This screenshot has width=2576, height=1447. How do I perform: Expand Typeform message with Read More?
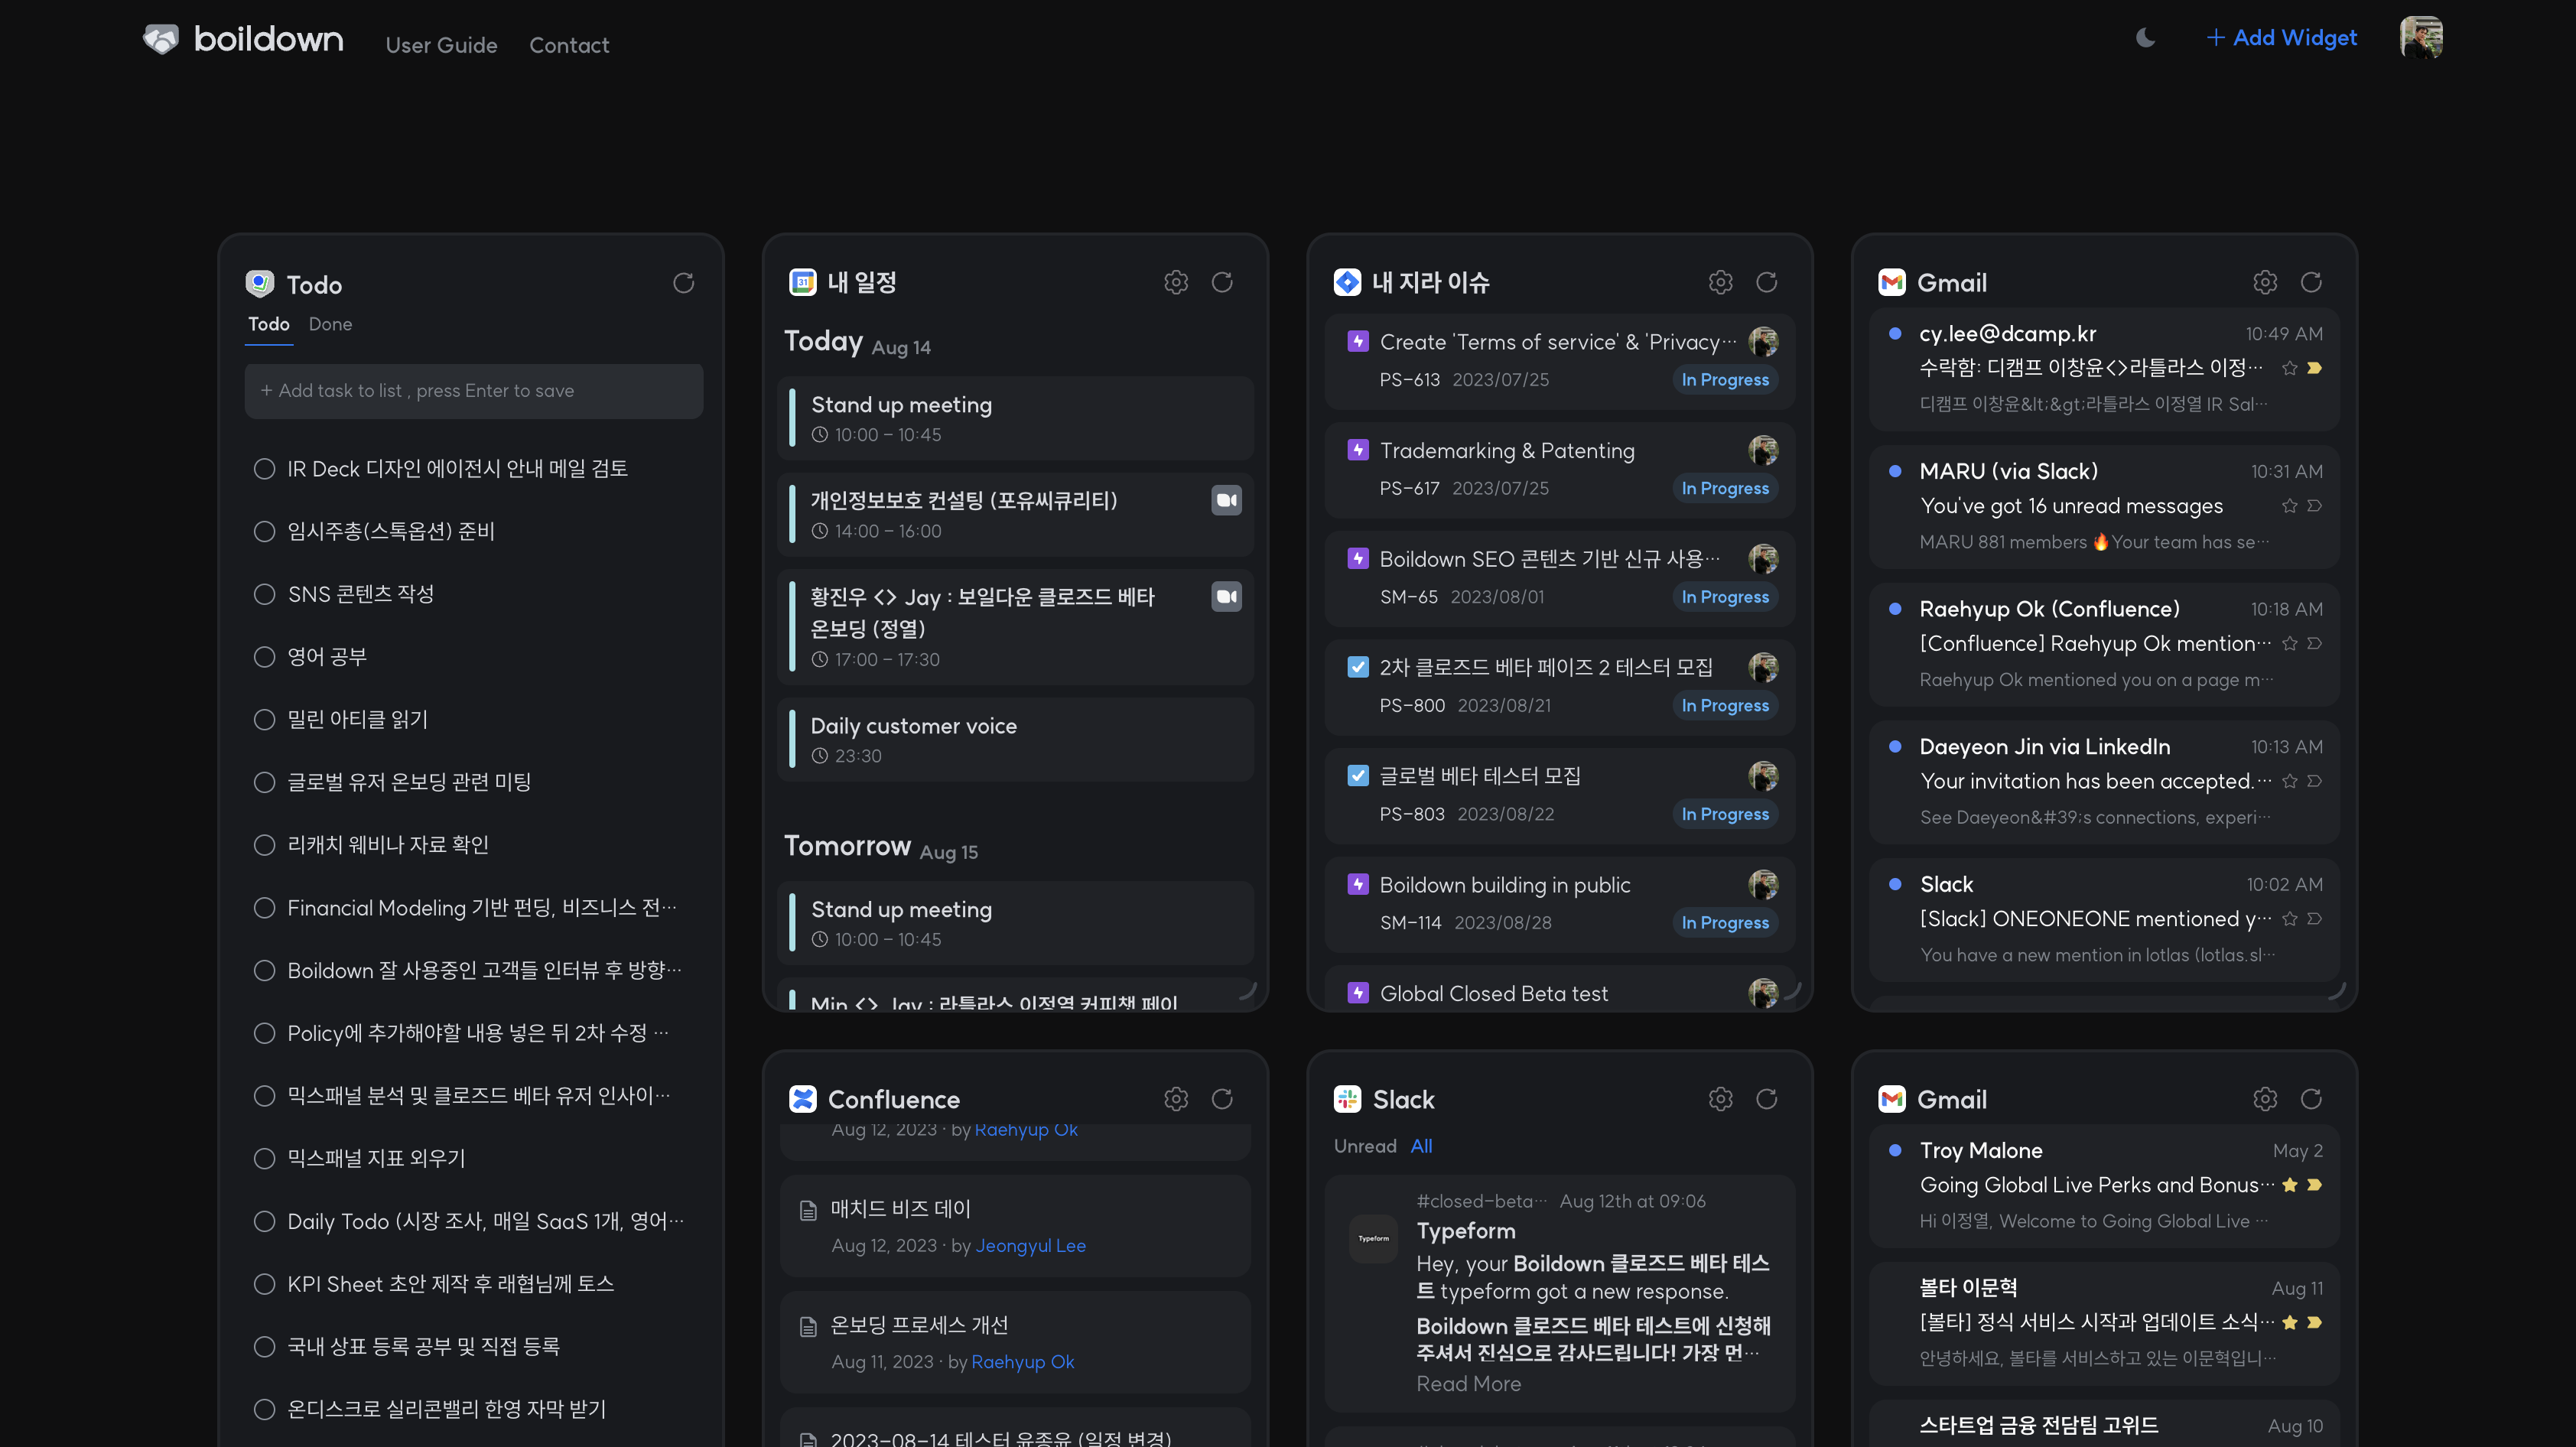(x=1468, y=1384)
